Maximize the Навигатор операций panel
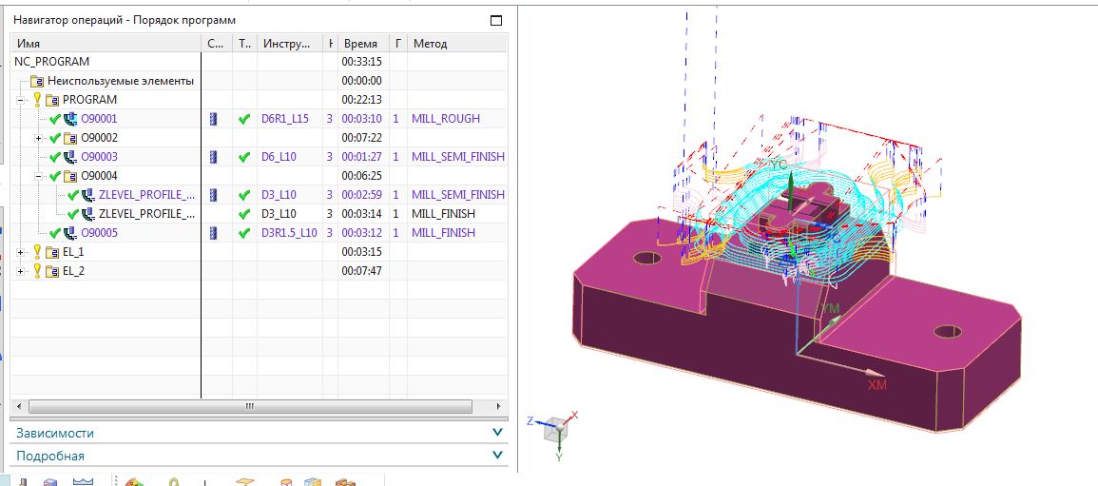 point(496,20)
